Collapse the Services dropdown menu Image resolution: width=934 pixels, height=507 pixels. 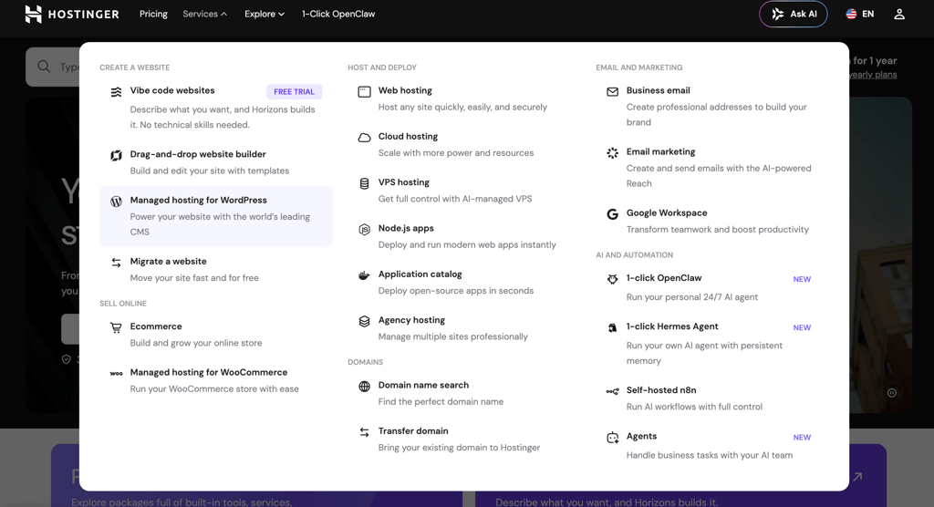(204, 14)
